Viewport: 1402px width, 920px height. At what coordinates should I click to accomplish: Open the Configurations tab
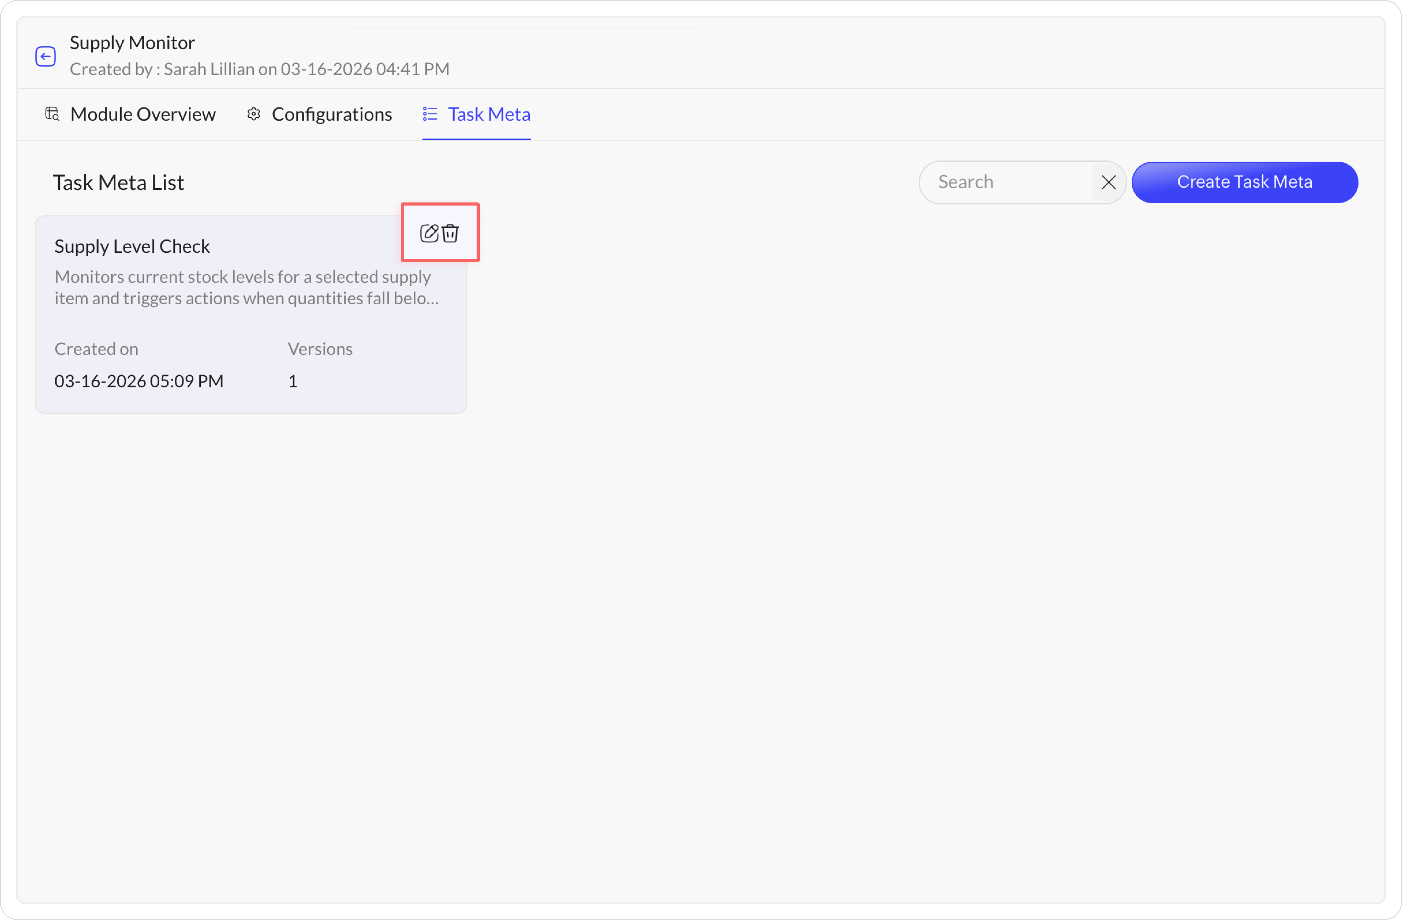click(332, 114)
